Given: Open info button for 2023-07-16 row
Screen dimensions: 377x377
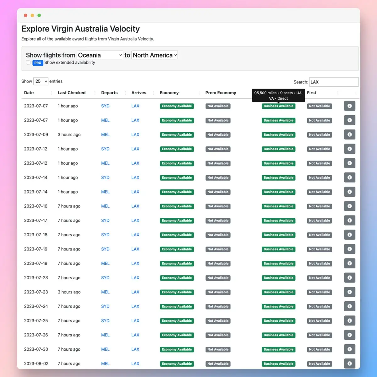Looking at the screenshot, I should point(350,206).
